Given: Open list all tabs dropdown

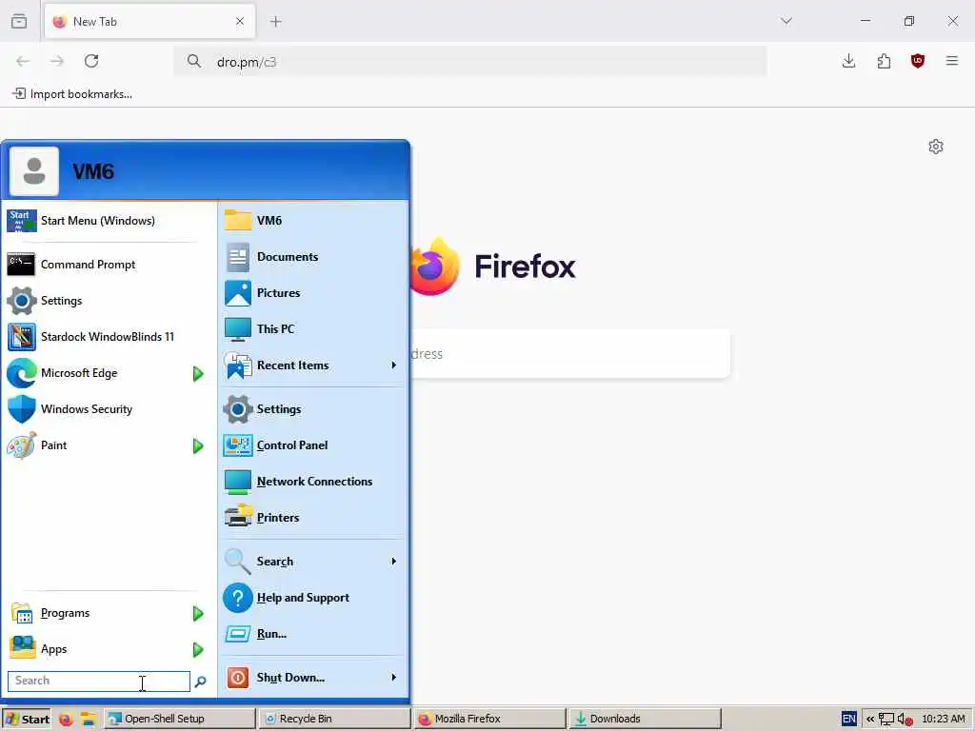Looking at the screenshot, I should pyautogui.click(x=786, y=21).
